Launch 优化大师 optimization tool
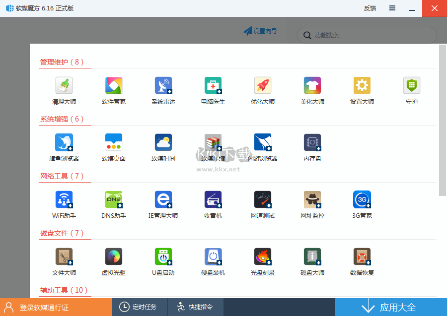The height and width of the screenshot is (316, 447). point(262,90)
